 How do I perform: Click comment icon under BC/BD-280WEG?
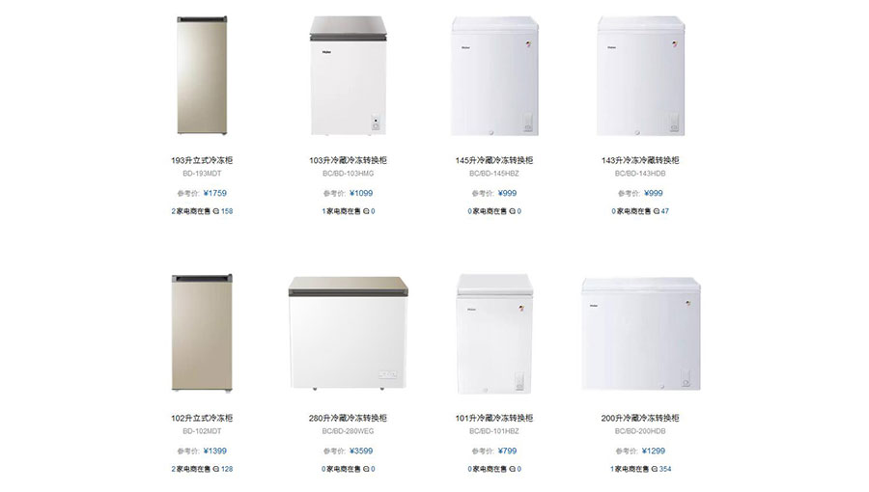[366, 469]
